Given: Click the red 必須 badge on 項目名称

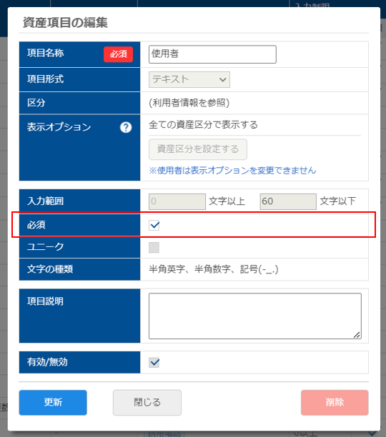Looking at the screenshot, I should [x=118, y=54].
